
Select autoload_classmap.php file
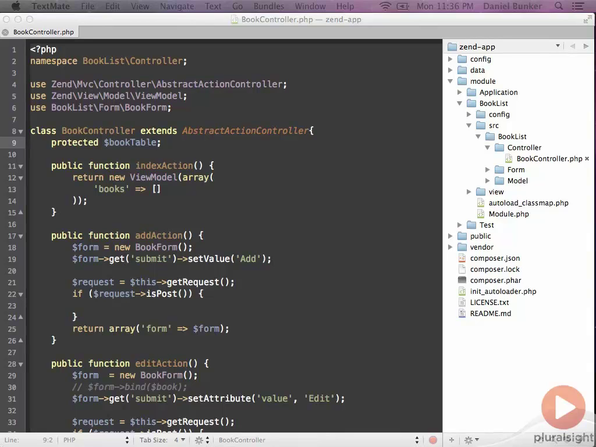click(528, 203)
